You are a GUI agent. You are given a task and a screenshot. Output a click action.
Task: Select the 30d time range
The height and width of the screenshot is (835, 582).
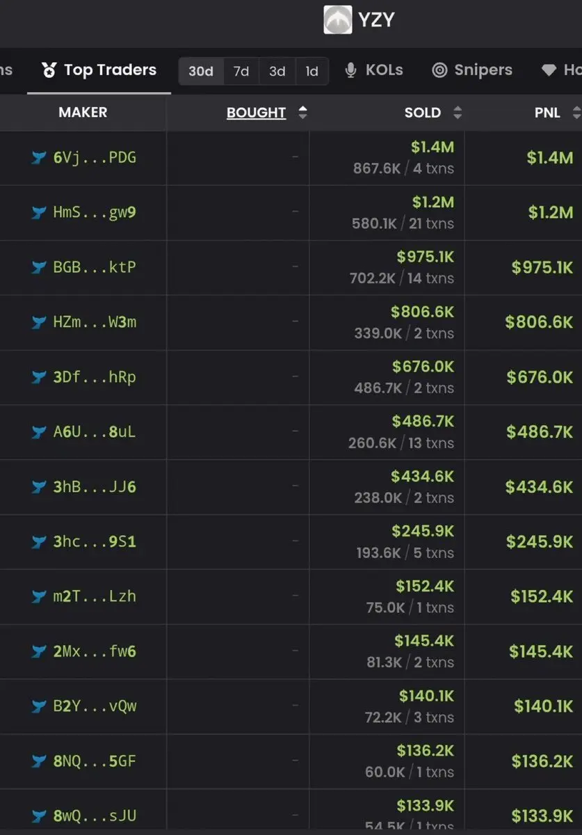pos(201,71)
